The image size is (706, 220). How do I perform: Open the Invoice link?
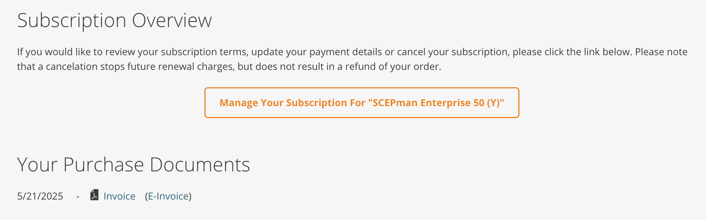tap(119, 196)
